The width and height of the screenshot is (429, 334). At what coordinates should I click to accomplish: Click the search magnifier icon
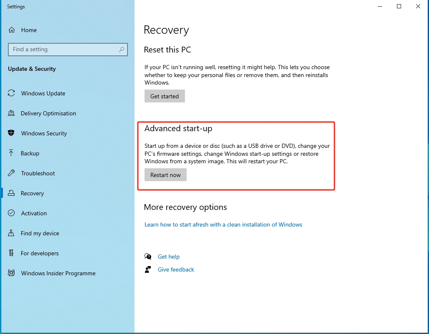[122, 50]
